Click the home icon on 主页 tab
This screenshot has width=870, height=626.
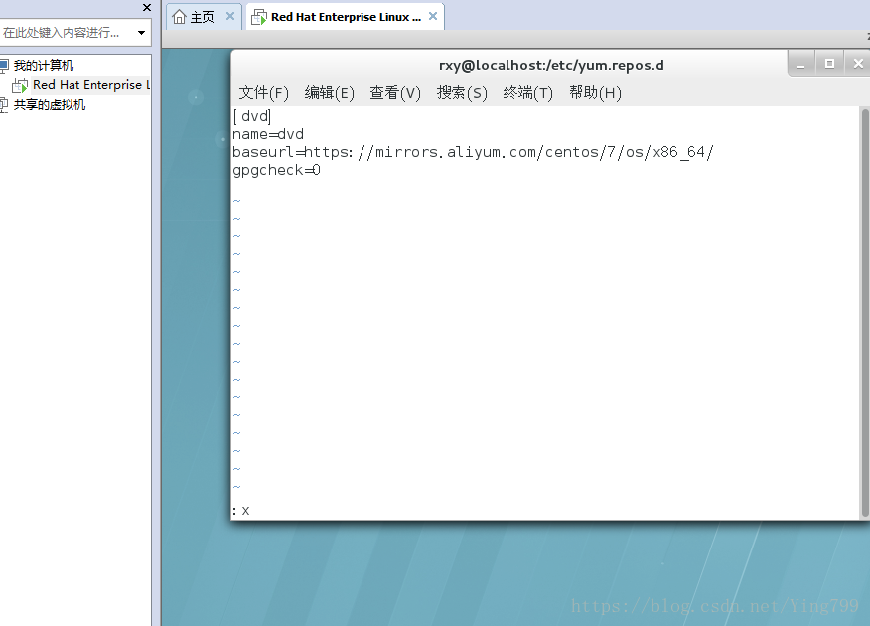(179, 17)
